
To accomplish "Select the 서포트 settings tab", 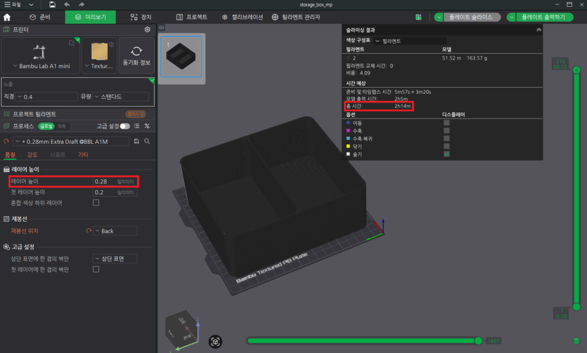I will tap(58, 155).
